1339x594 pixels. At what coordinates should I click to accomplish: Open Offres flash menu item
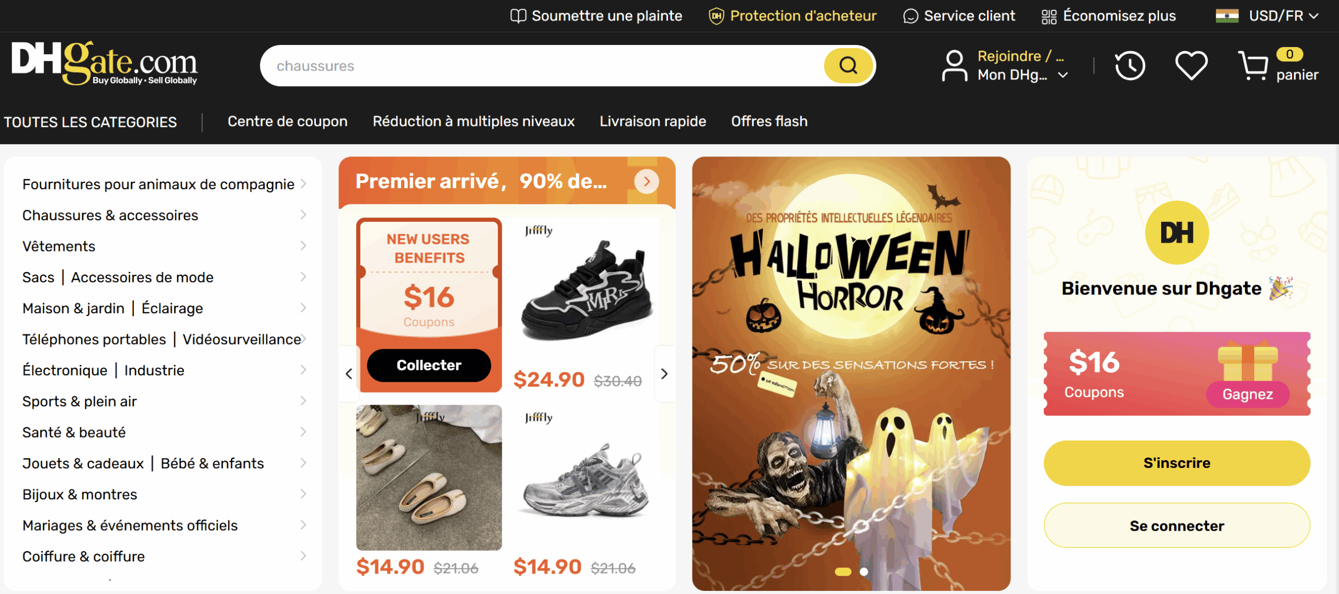[x=769, y=121]
